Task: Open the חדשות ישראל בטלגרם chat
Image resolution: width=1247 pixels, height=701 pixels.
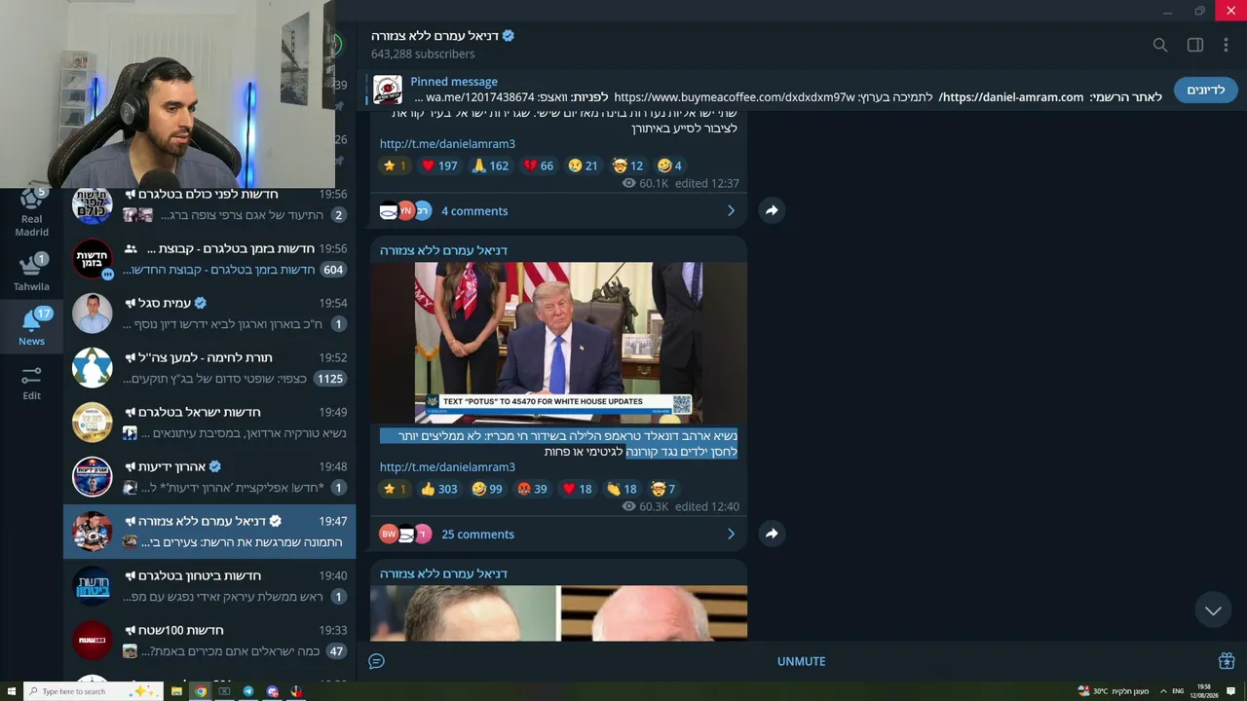Action: pos(209,423)
